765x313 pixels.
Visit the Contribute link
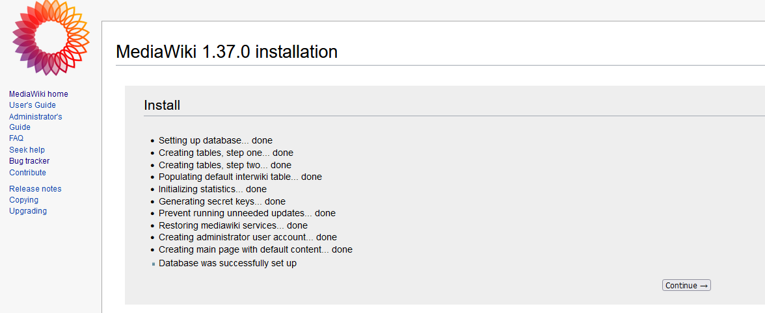(x=27, y=173)
